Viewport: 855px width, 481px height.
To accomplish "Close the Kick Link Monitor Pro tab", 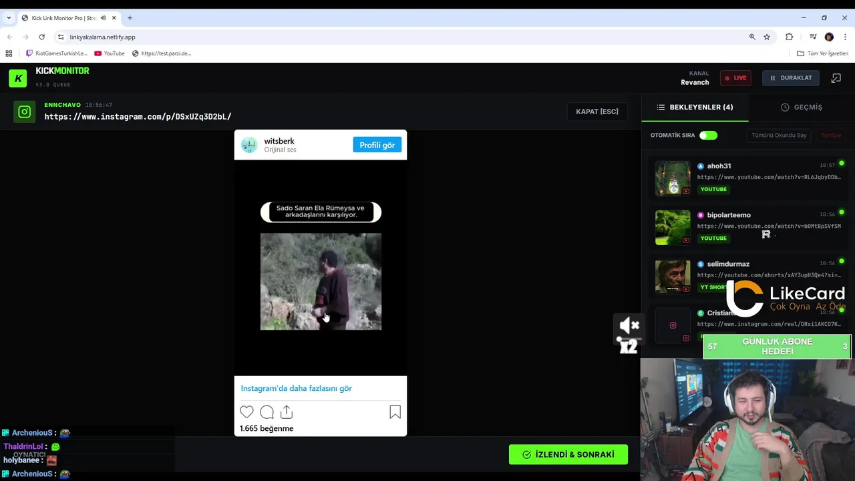I will click(114, 18).
